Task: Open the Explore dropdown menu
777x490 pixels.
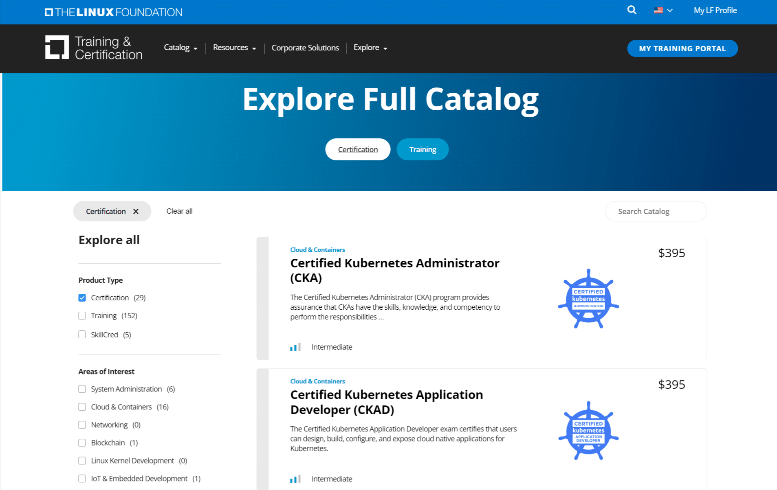Action: tap(370, 48)
